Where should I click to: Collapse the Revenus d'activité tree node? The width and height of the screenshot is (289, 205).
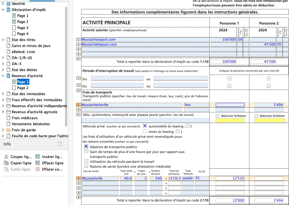(3, 76)
